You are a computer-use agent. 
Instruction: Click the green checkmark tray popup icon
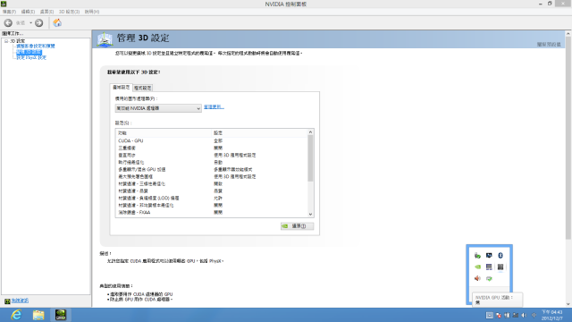(489, 278)
